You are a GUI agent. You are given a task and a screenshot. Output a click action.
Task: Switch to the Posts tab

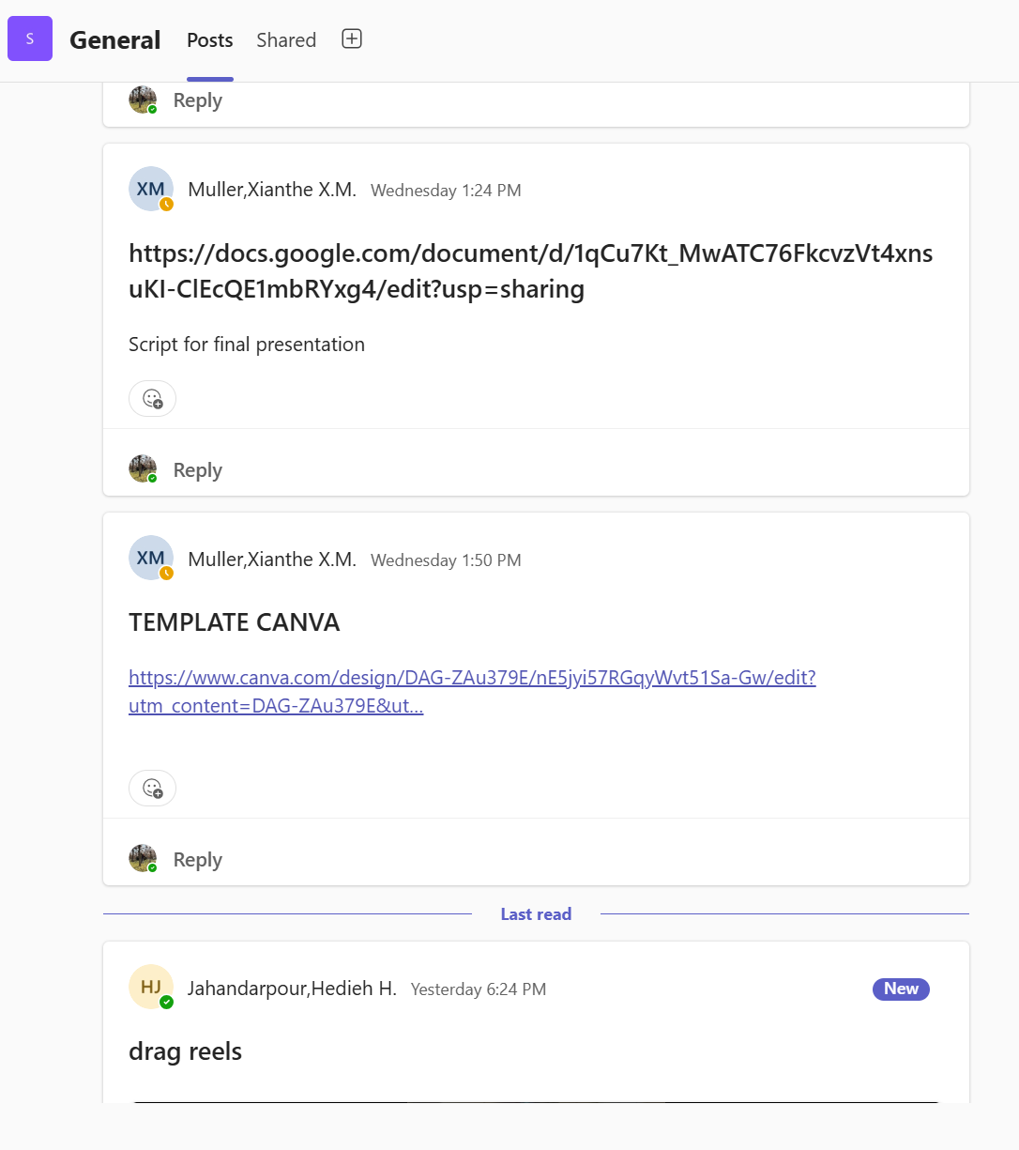point(209,40)
